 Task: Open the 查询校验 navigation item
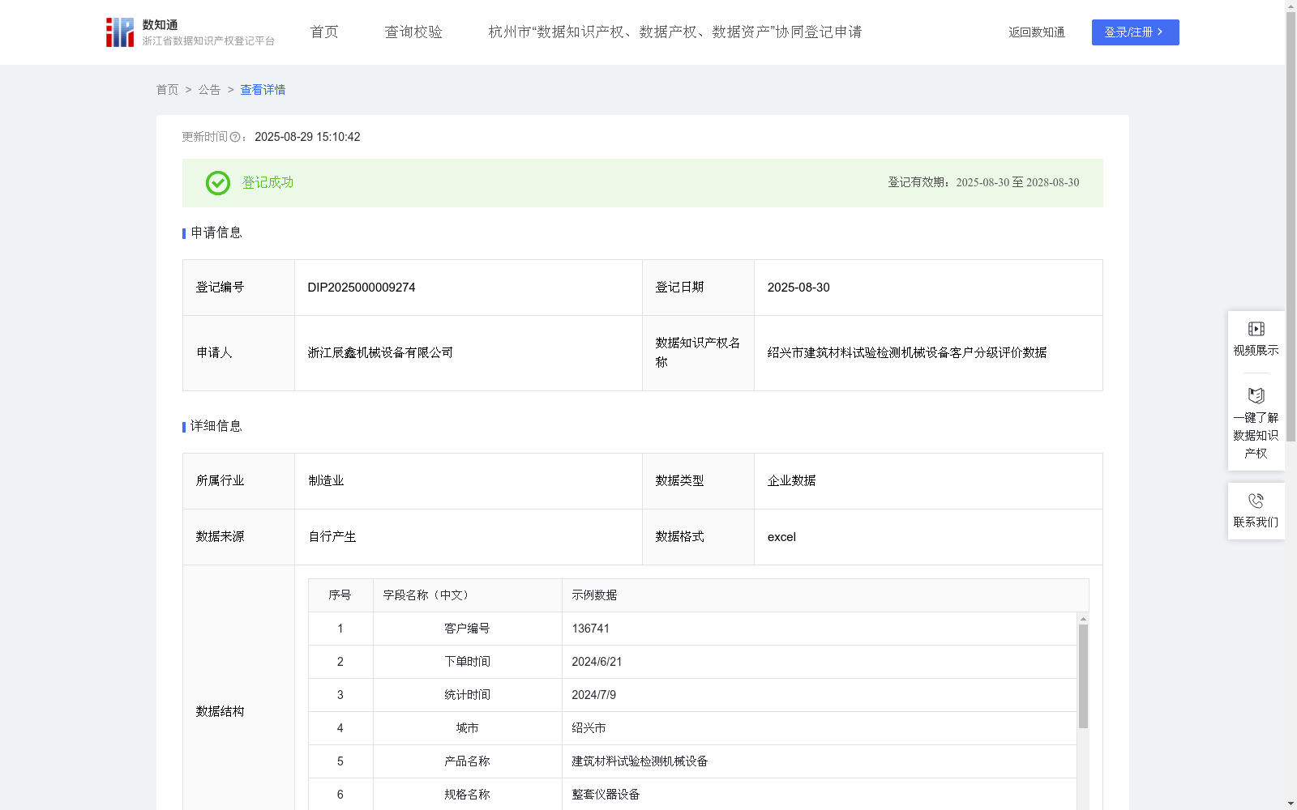(413, 32)
